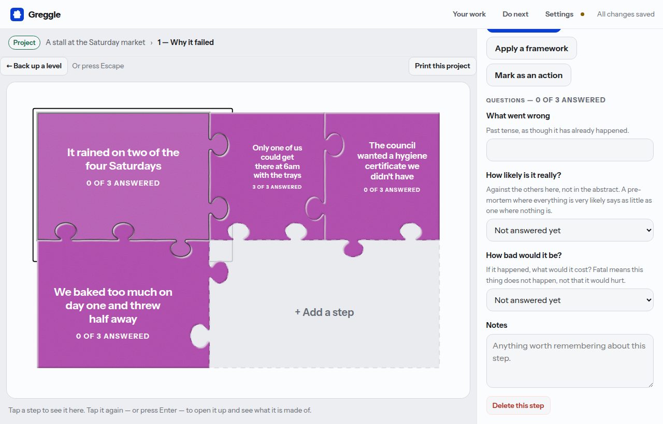Open the How bad would it be dropdown
Viewport: 663px width, 424px height.
click(x=570, y=300)
